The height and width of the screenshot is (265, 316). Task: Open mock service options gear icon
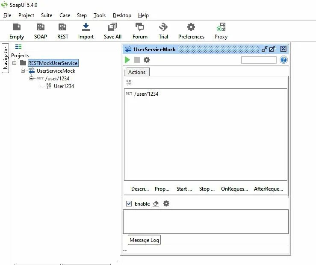147,60
